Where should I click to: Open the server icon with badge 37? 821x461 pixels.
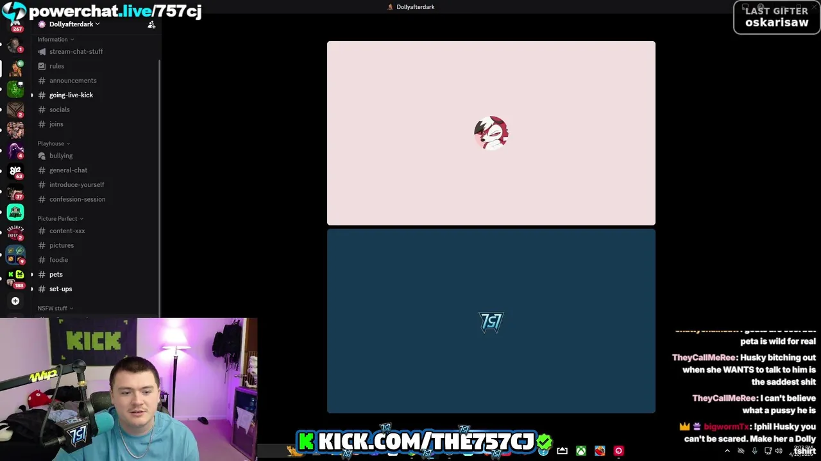tap(15, 193)
